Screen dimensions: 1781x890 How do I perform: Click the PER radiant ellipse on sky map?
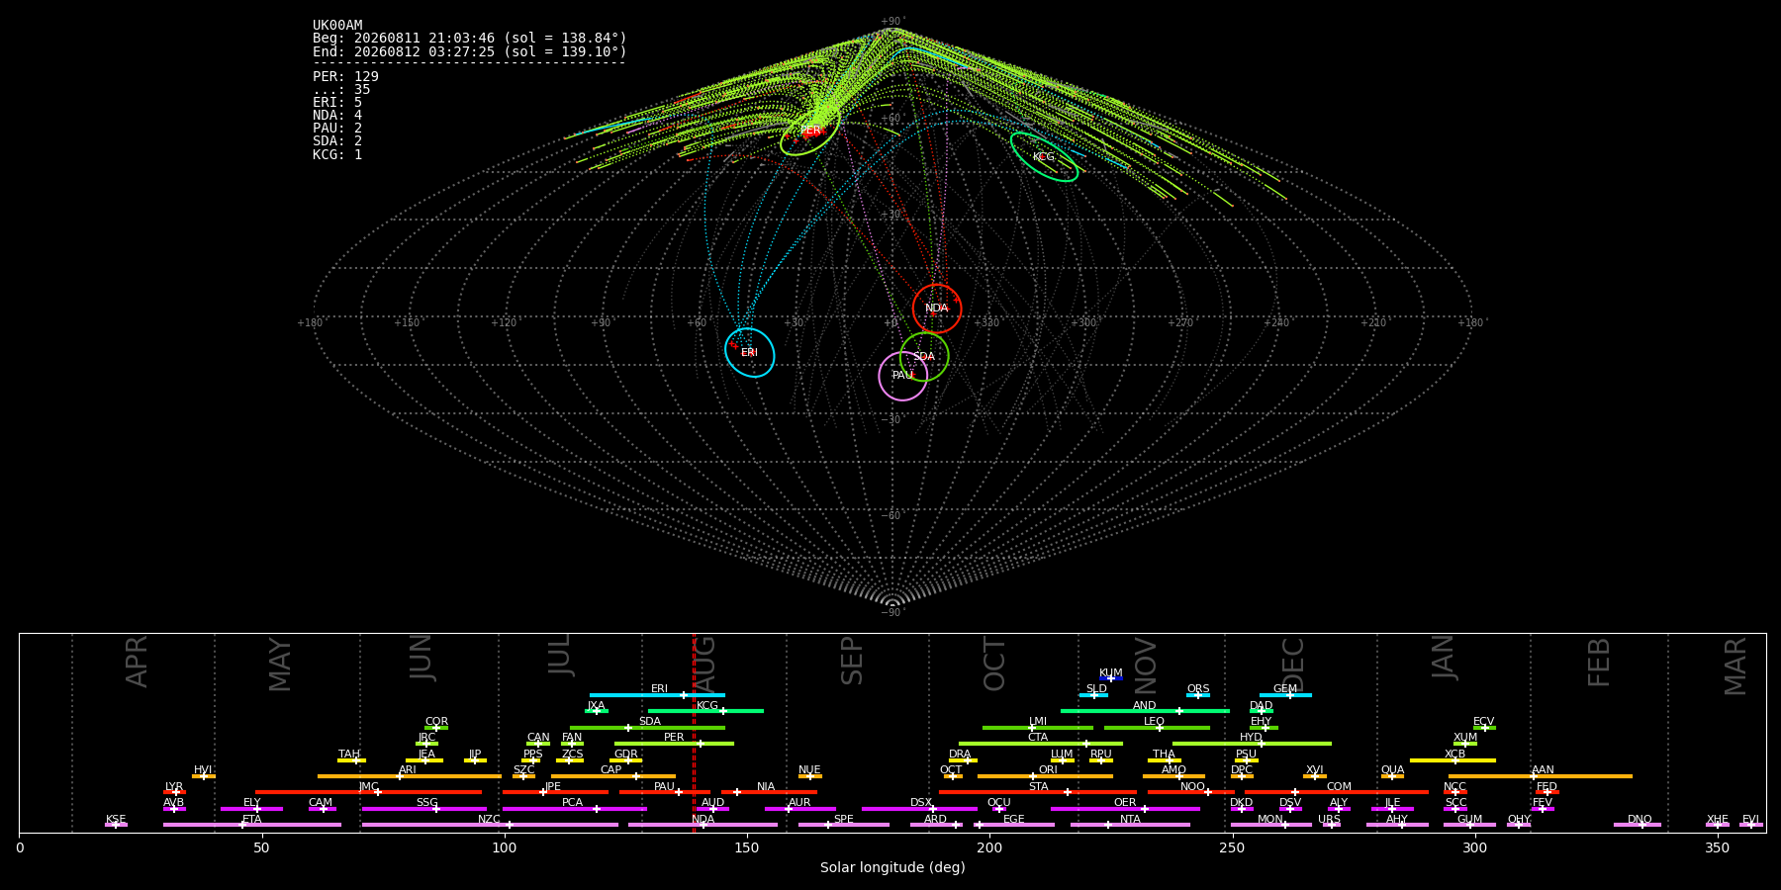point(810,131)
